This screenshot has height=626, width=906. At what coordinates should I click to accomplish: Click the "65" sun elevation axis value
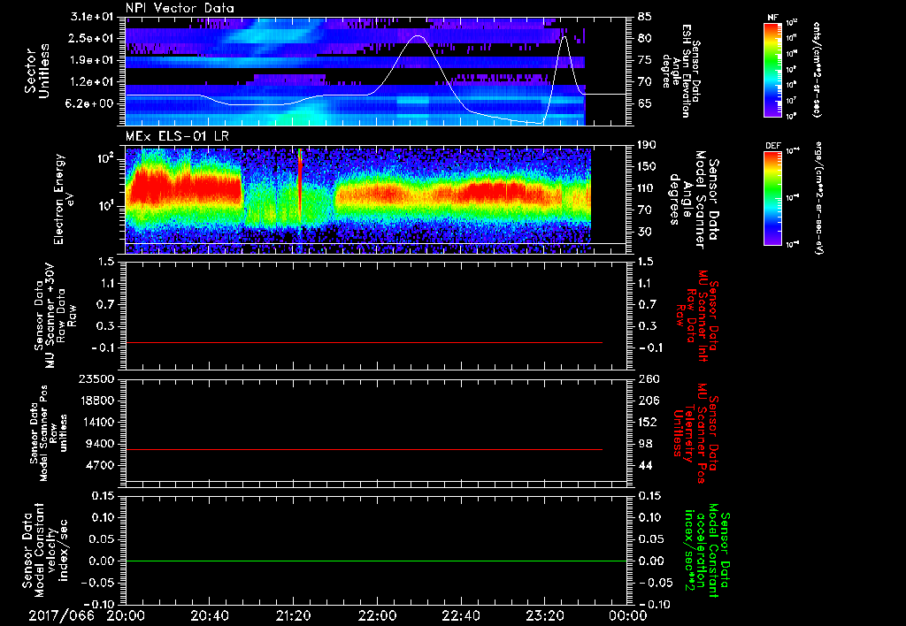645,103
